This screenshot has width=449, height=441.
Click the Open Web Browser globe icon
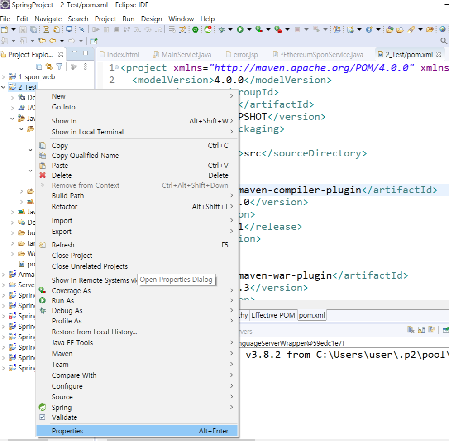click(442, 29)
